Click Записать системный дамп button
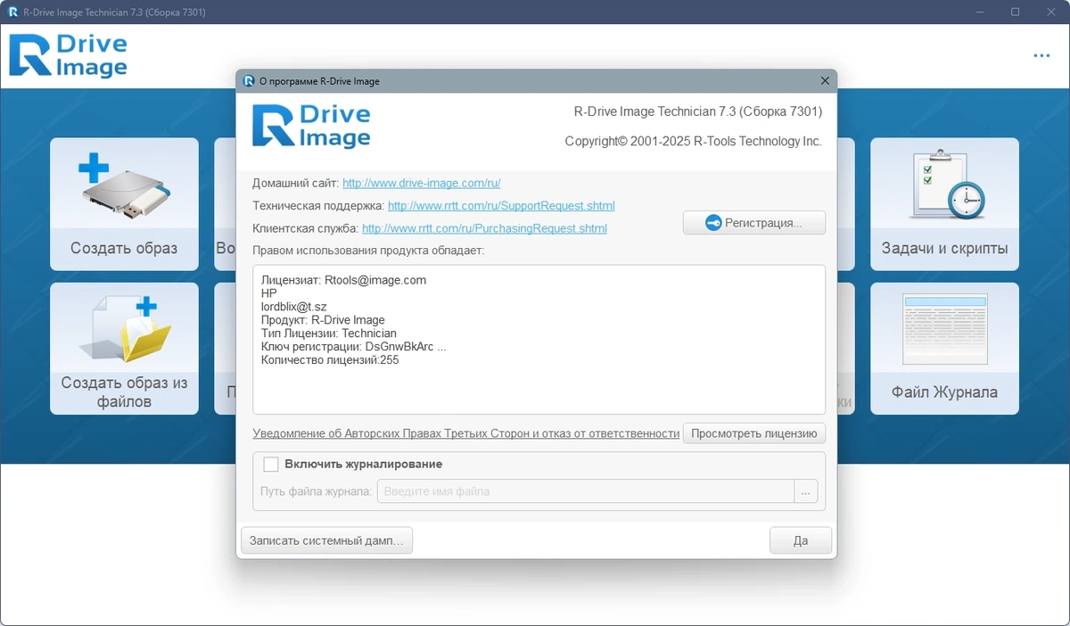Viewport: 1070px width, 626px height. 326,540
